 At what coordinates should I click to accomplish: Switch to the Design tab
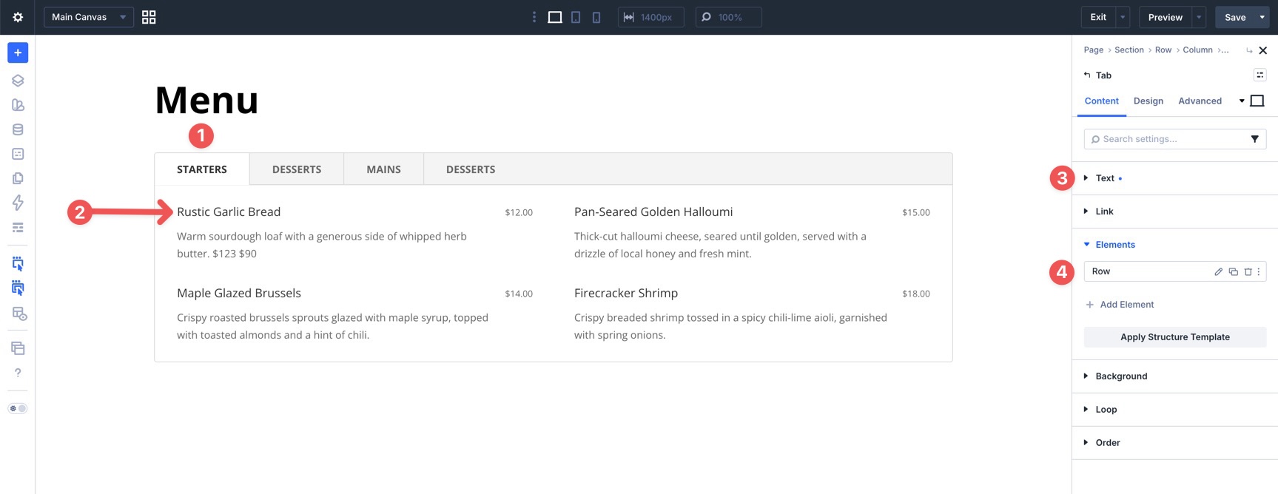tap(1148, 101)
